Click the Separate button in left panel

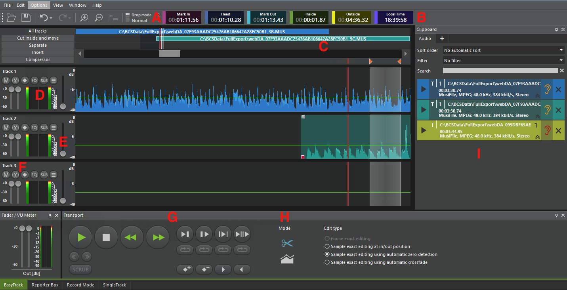click(37, 45)
